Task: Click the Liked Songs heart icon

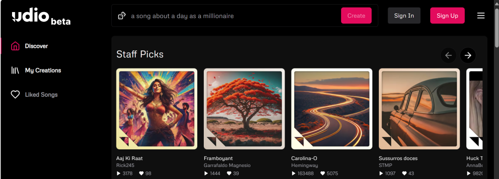Action: tap(15, 95)
